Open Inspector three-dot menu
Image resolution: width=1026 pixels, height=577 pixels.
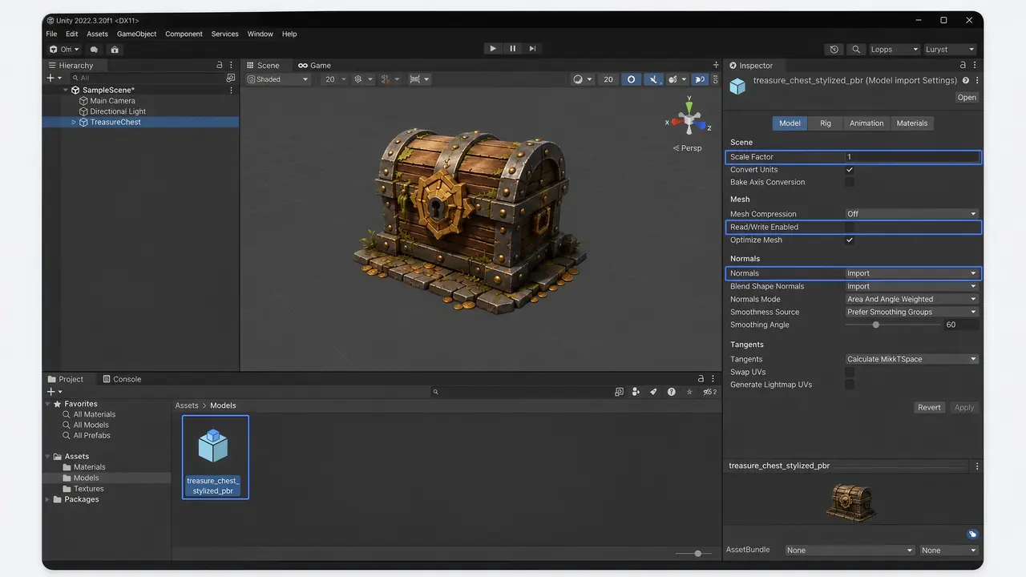pyautogui.click(x=975, y=66)
